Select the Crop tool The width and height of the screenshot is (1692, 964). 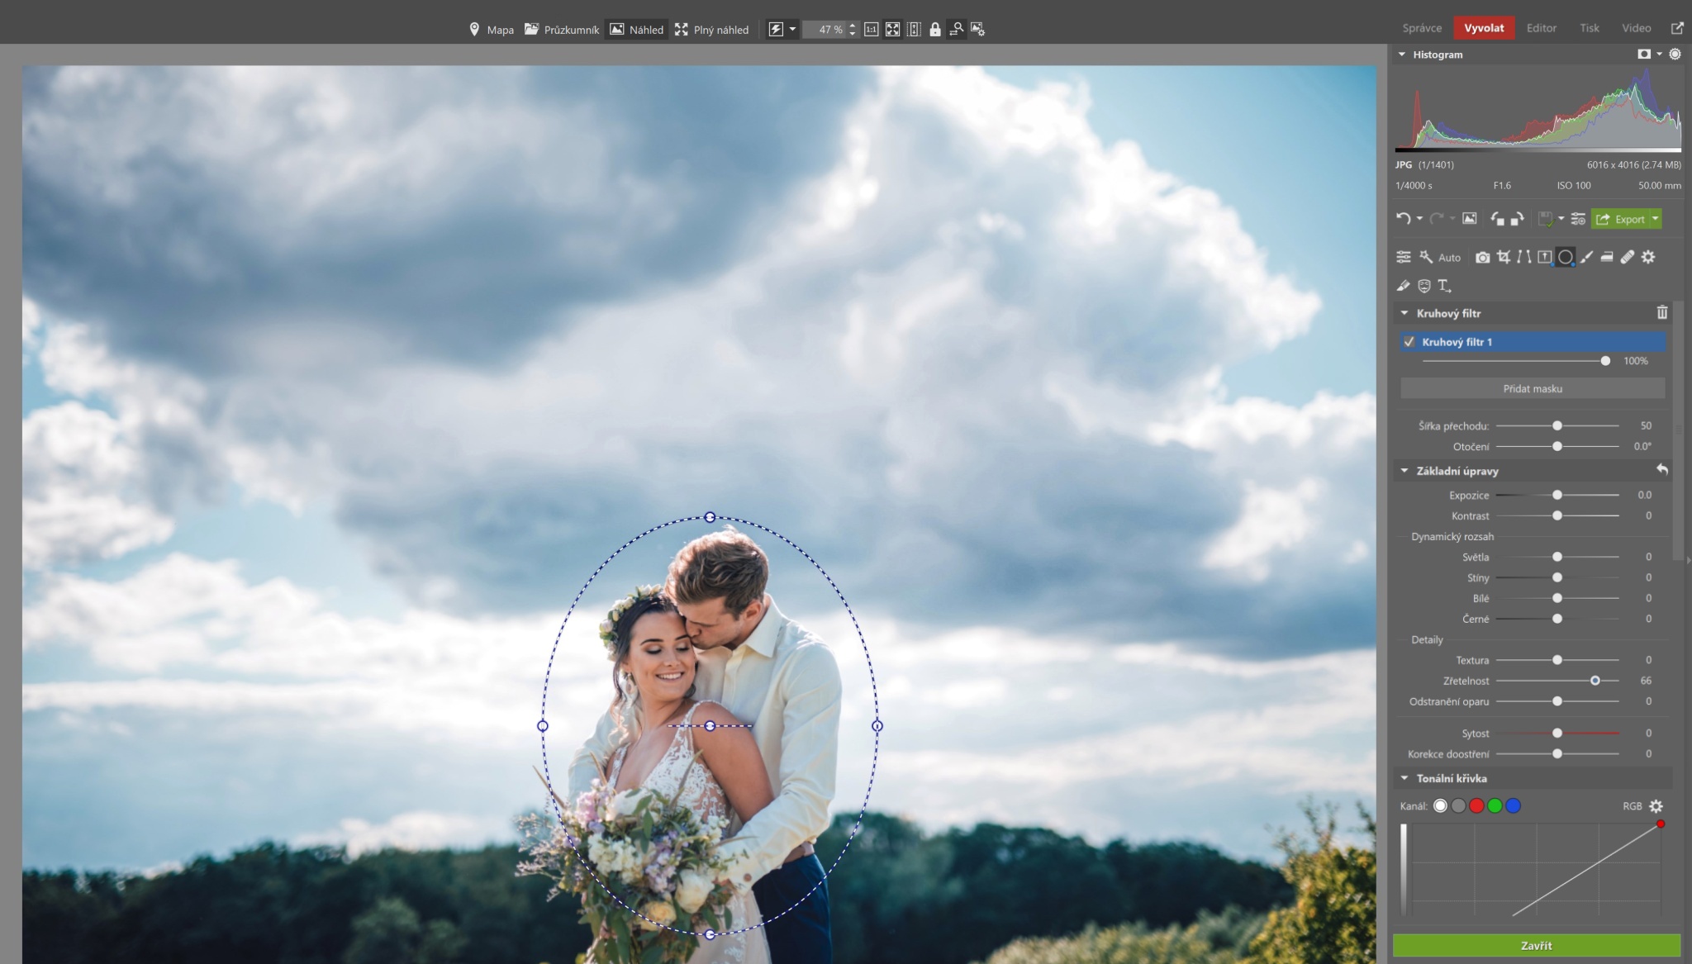1504,257
